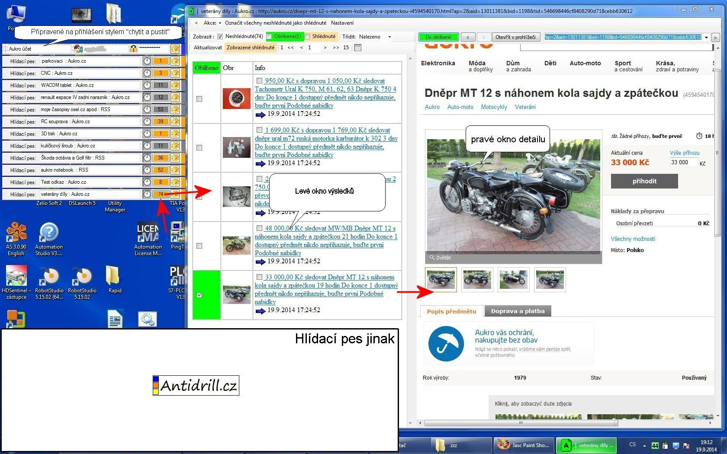Image resolution: width=727 pixels, height=454 pixels.
Task: Open the HDSentinel desktop shortcut
Action: (16, 283)
